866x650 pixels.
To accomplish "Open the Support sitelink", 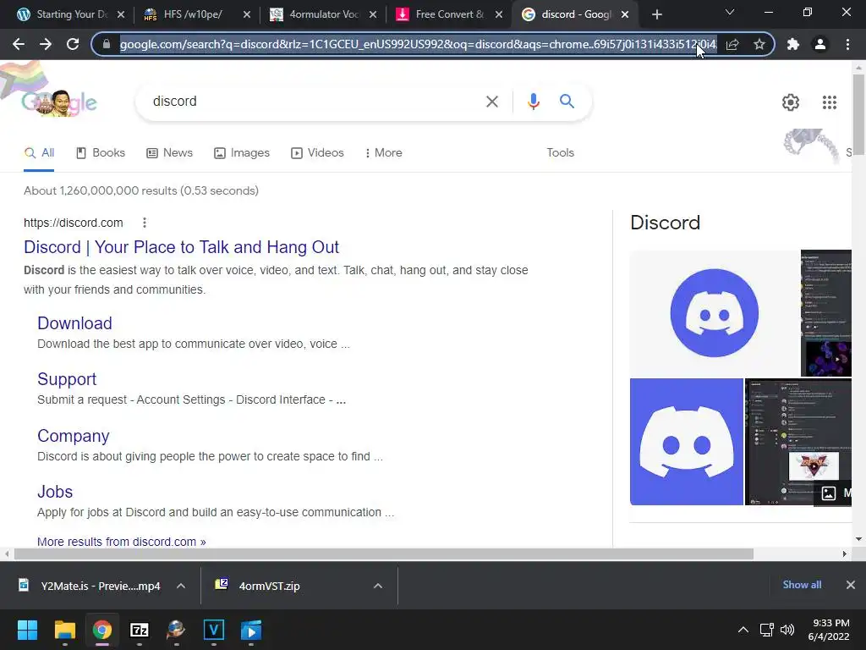I will click(67, 379).
